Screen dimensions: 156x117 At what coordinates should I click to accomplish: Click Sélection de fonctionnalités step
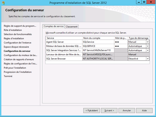point(18,34)
